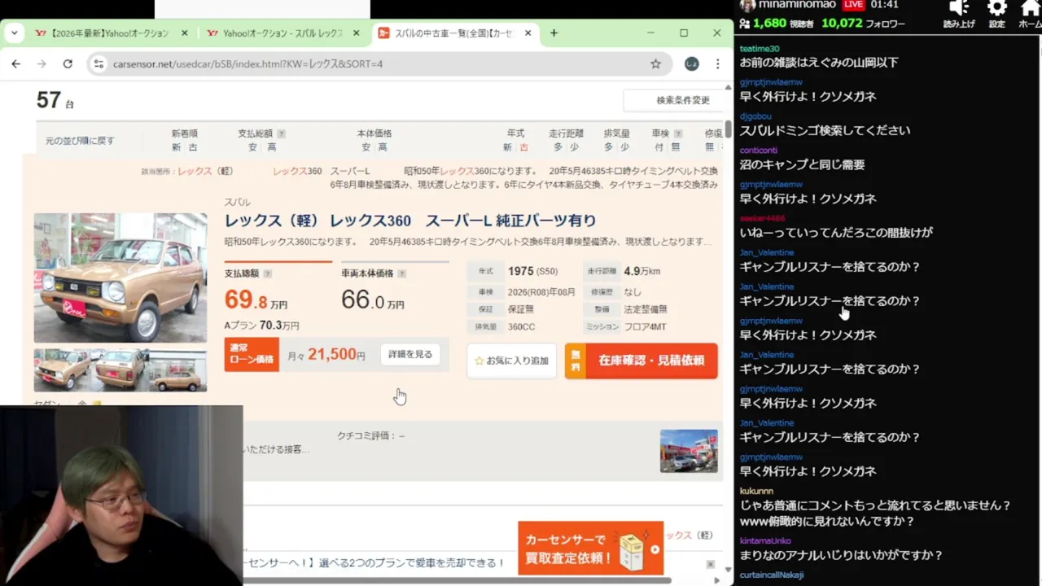Image resolution: width=1042 pixels, height=586 pixels.
Task: Click comment 沼のキャンプと同じ需要
Action: tap(802, 164)
